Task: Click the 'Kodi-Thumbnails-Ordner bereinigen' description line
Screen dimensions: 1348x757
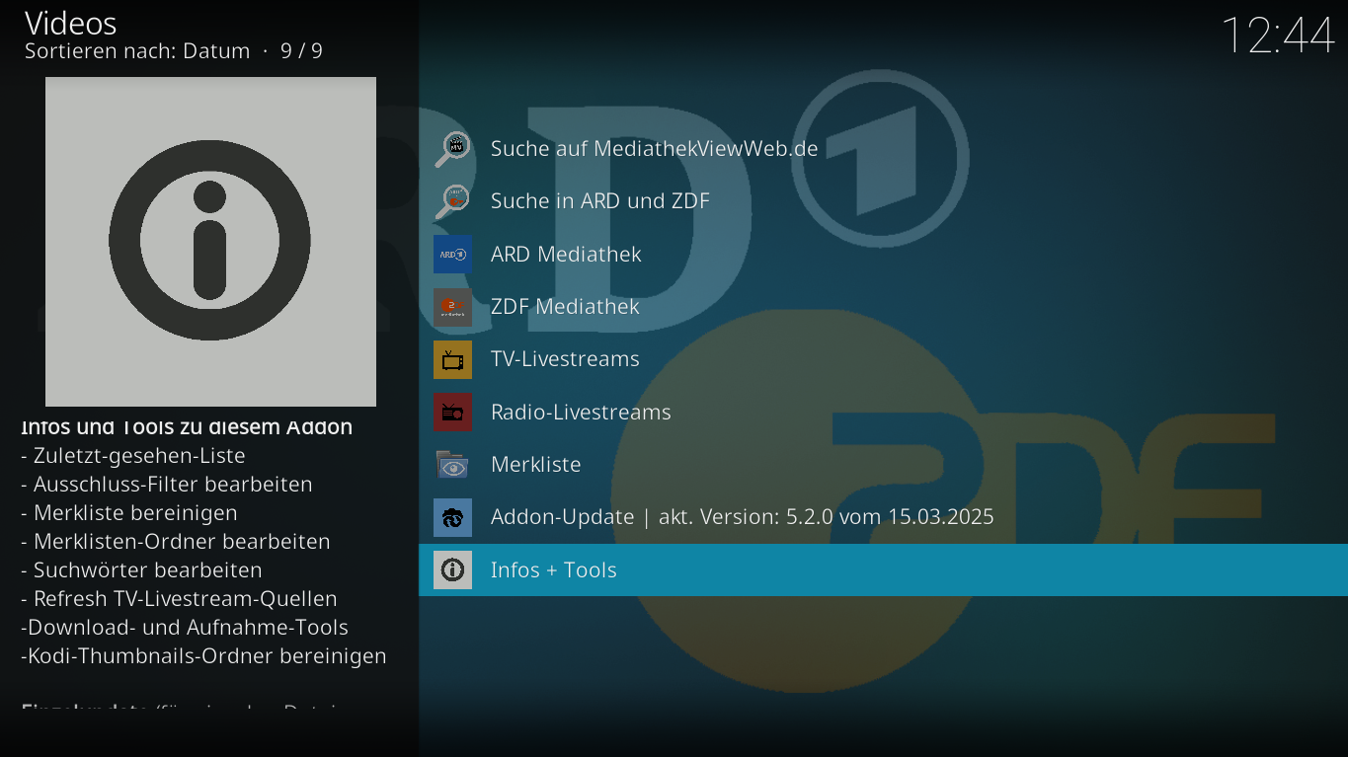Action: [x=203, y=656]
